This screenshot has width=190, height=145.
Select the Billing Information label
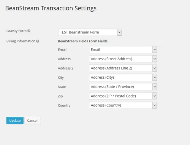(x=21, y=41)
